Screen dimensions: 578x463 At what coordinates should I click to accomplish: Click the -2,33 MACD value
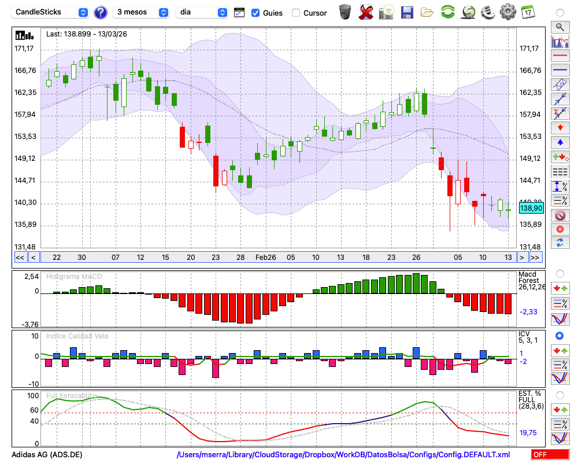tap(528, 311)
